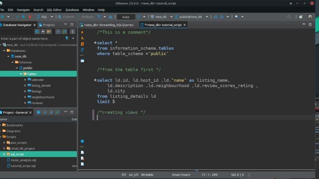Click the Rollback button

88,17
